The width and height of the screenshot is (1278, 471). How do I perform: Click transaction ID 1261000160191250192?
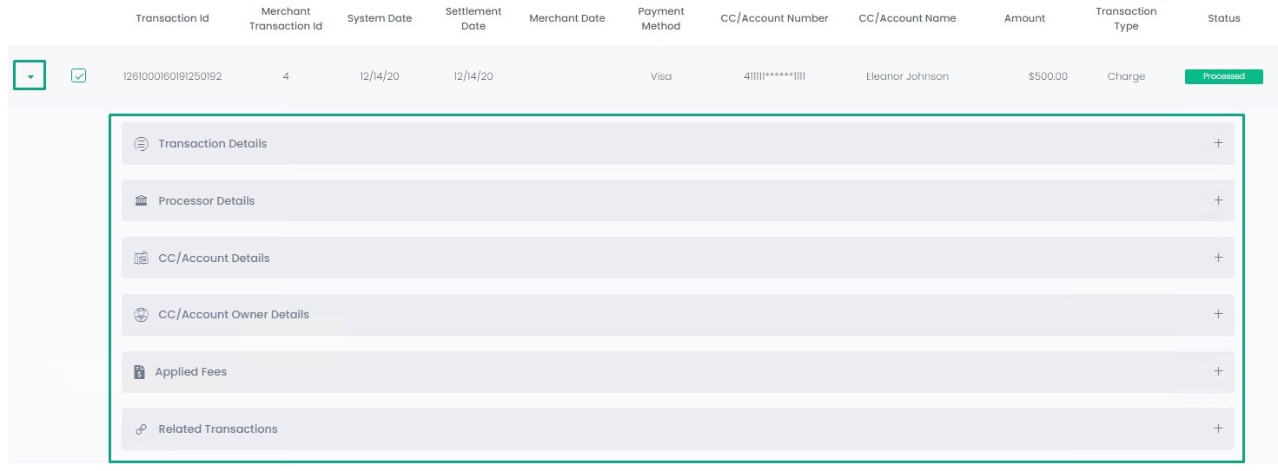point(172,76)
